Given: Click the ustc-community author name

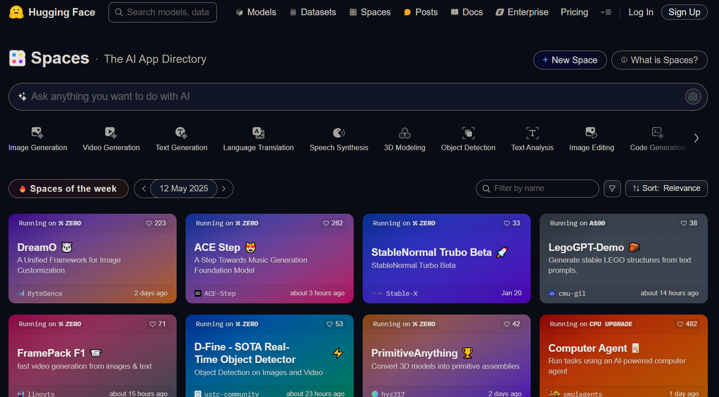Looking at the screenshot, I should coord(231,393).
